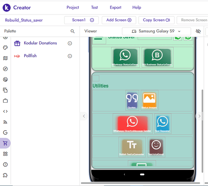Viewport: 208px width, 186px height.
Task: Toggle hidden components eye icon
Action: tap(198, 31)
